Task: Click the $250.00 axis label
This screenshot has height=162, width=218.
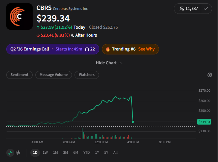Action: coord(204,111)
